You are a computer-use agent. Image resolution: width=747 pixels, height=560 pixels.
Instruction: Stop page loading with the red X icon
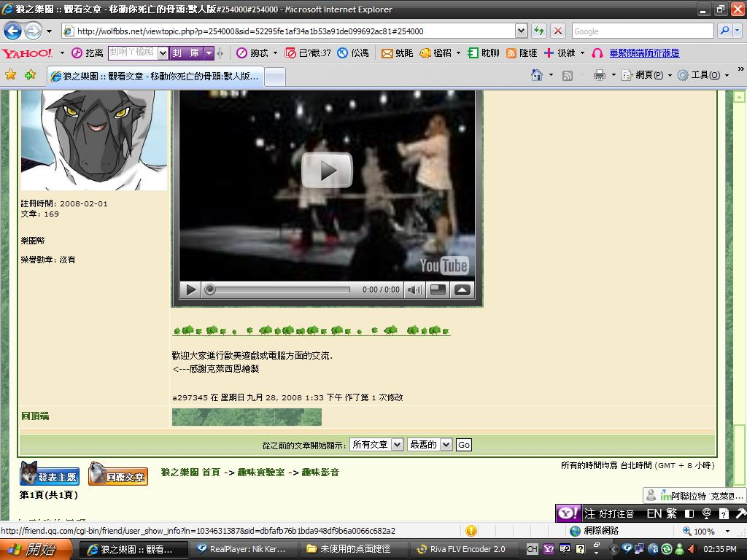pos(558,31)
